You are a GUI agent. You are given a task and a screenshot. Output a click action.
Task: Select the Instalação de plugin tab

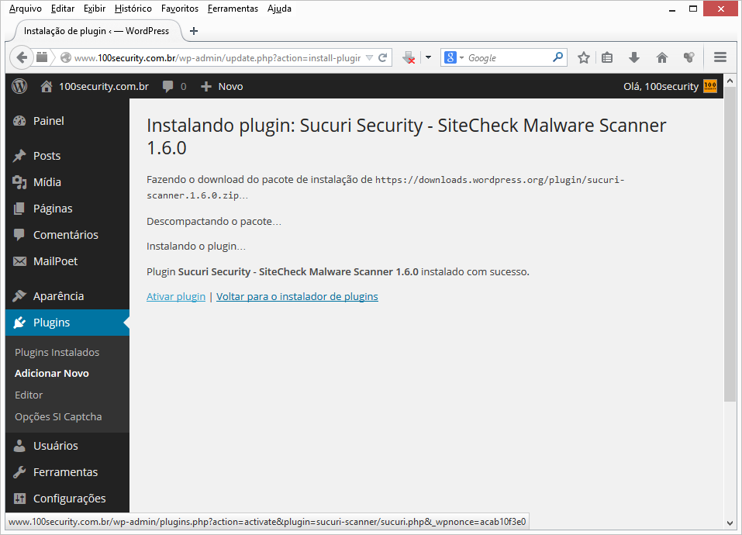click(97, 31)
